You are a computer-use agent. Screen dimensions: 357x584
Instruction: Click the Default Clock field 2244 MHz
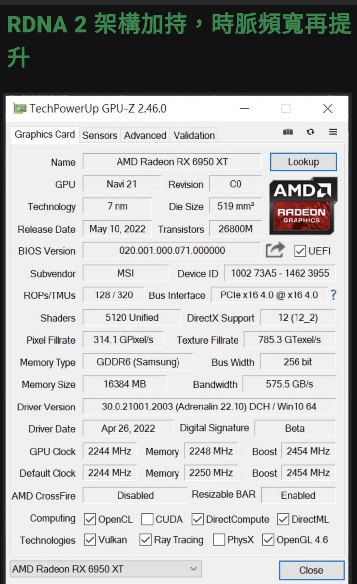[110, 472]
